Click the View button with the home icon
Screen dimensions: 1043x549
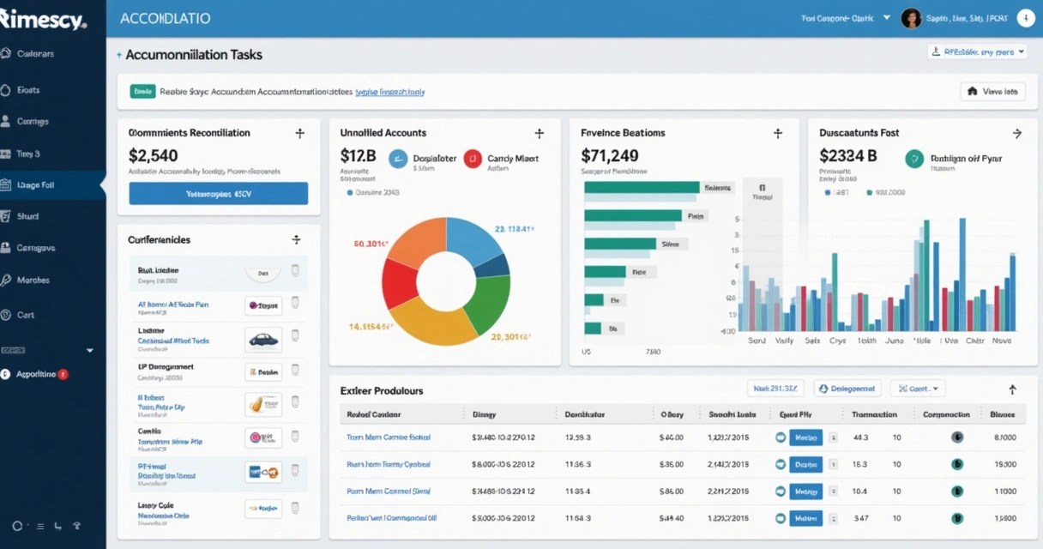pyautogui.click(x=992, y=91)
